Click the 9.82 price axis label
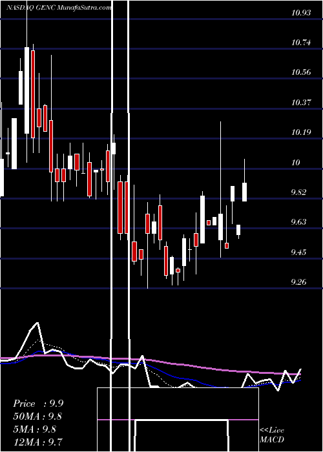323x452 pixels. click(x=298, y=192)
